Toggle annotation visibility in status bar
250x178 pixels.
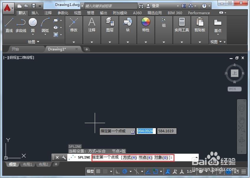168,172
